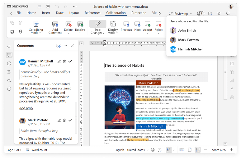Open the search icon in left sidebar
This screenshot has height=159, width=241.
pos(9,47)
